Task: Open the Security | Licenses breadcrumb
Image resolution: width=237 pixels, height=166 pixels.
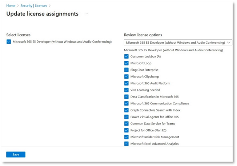Action: point(34,5)
